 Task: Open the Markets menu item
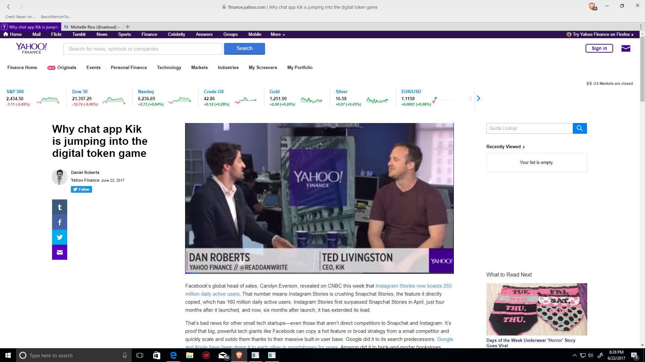pyautogui.click(x=199, y=67)
